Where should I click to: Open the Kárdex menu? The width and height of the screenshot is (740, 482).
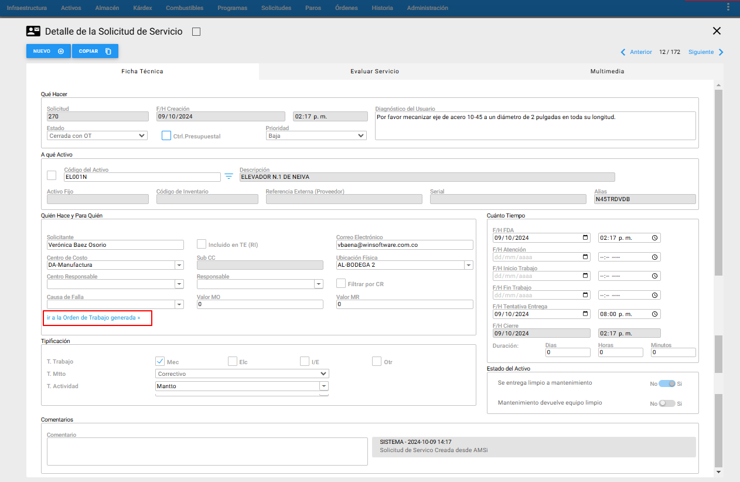[x=142, y=8]
